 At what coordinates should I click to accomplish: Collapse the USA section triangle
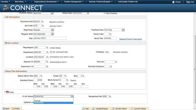pos(5,92)
